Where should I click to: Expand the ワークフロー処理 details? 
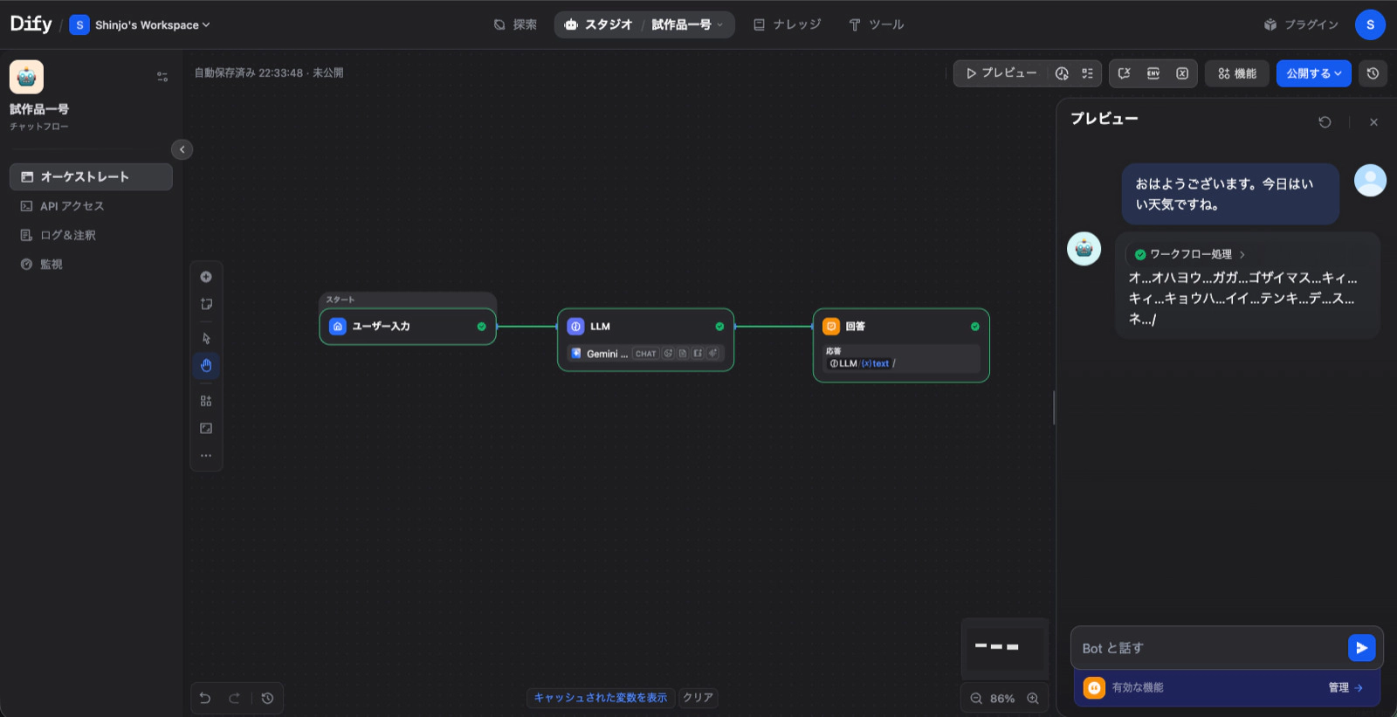pyautogui.click(x=1190, y=254)
